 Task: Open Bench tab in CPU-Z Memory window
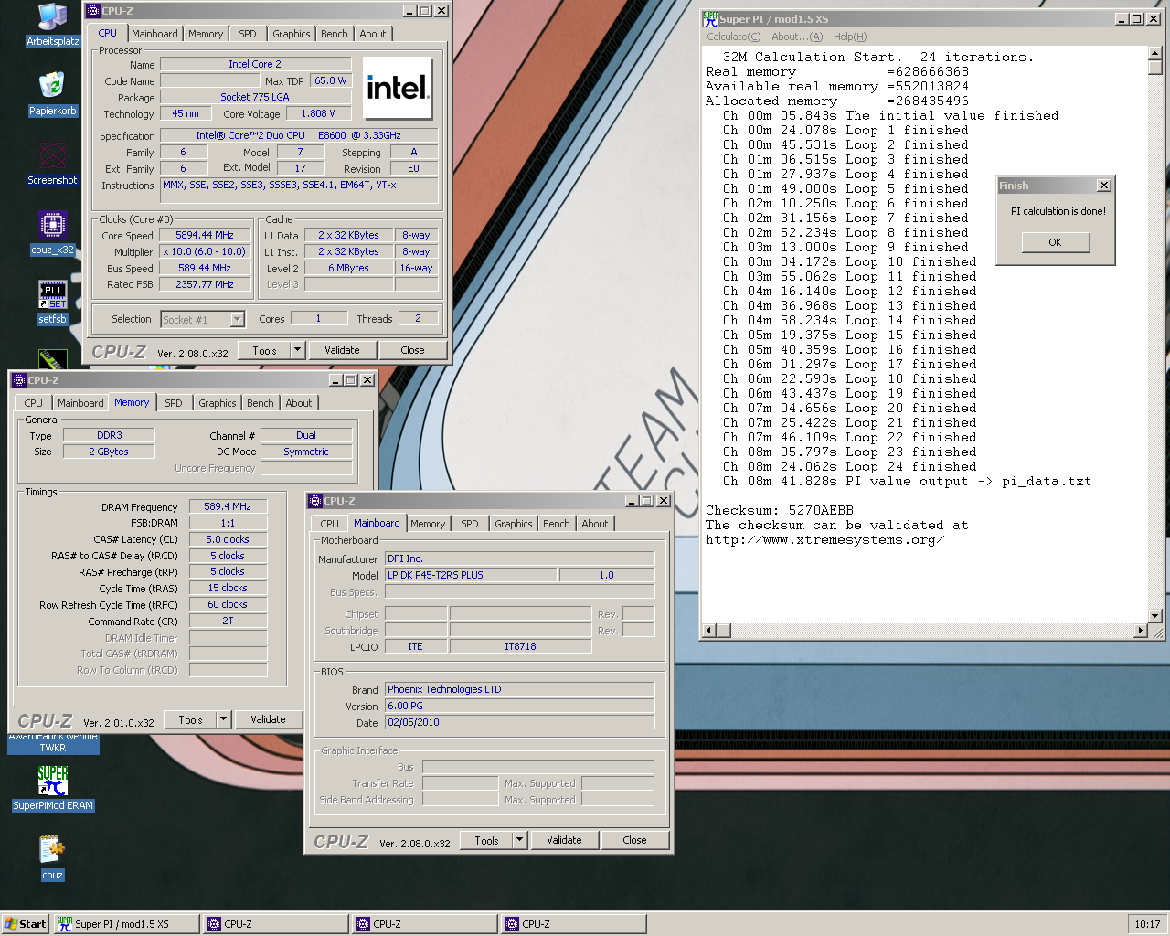[261, 403]
